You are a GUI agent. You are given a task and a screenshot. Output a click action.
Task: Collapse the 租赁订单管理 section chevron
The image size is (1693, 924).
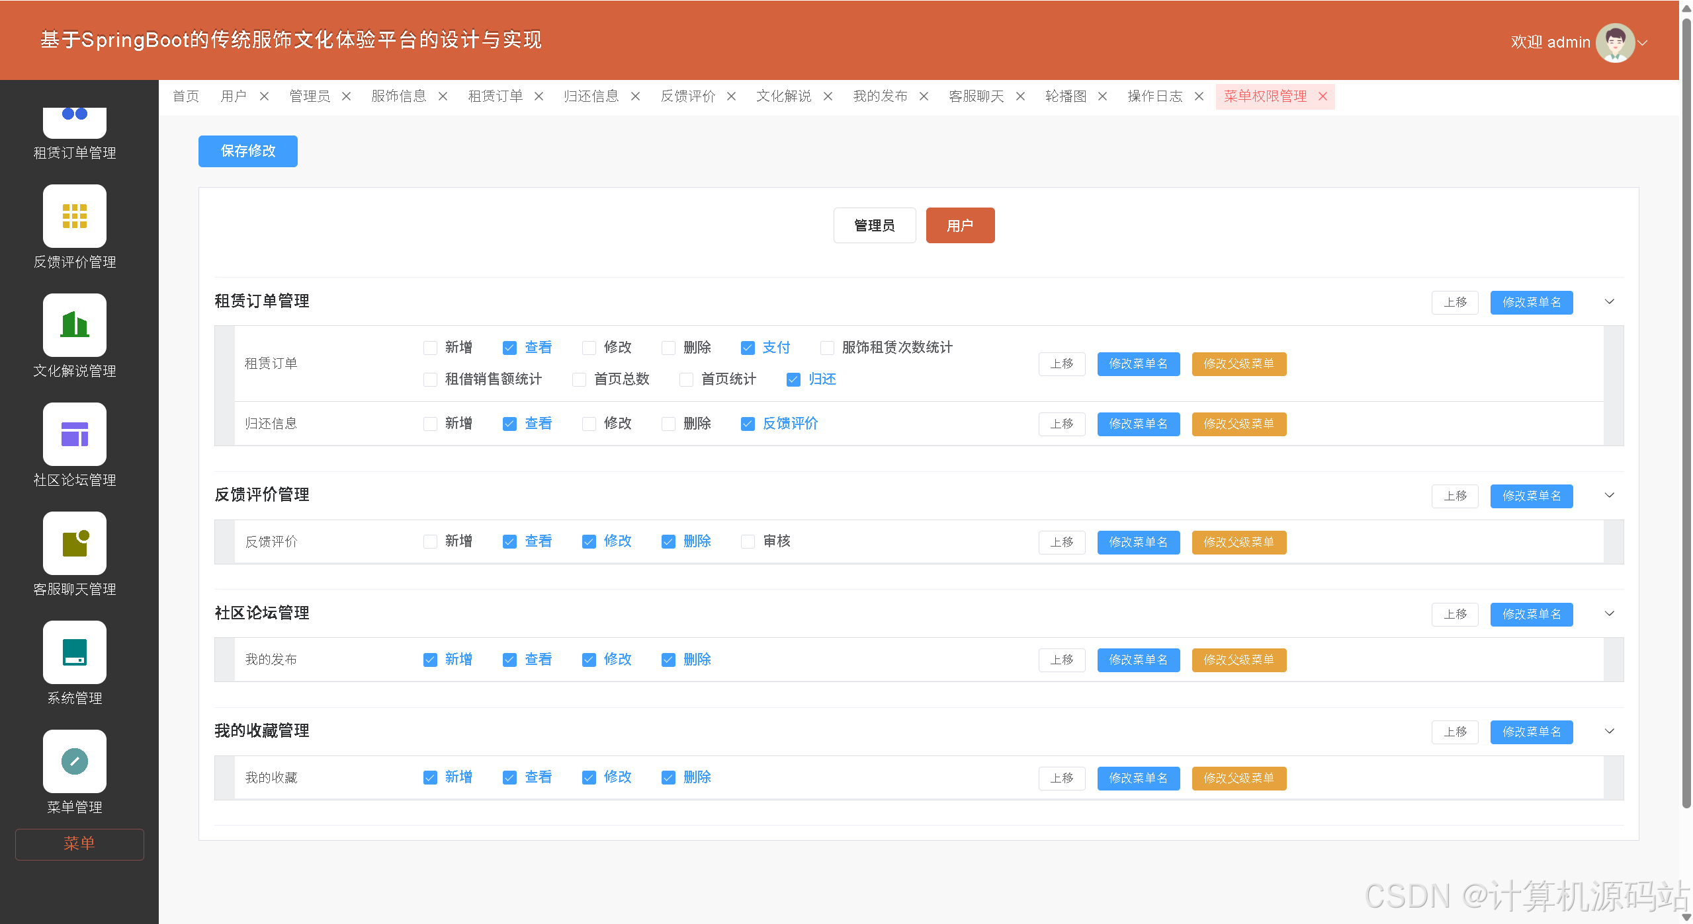[x=1609, y=302]
